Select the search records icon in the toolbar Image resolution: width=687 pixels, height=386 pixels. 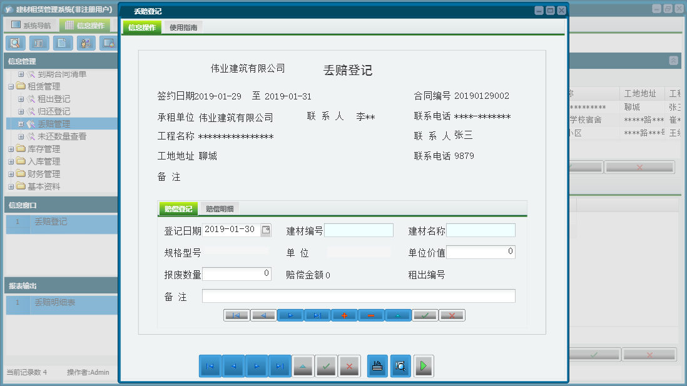coord(15,43)
